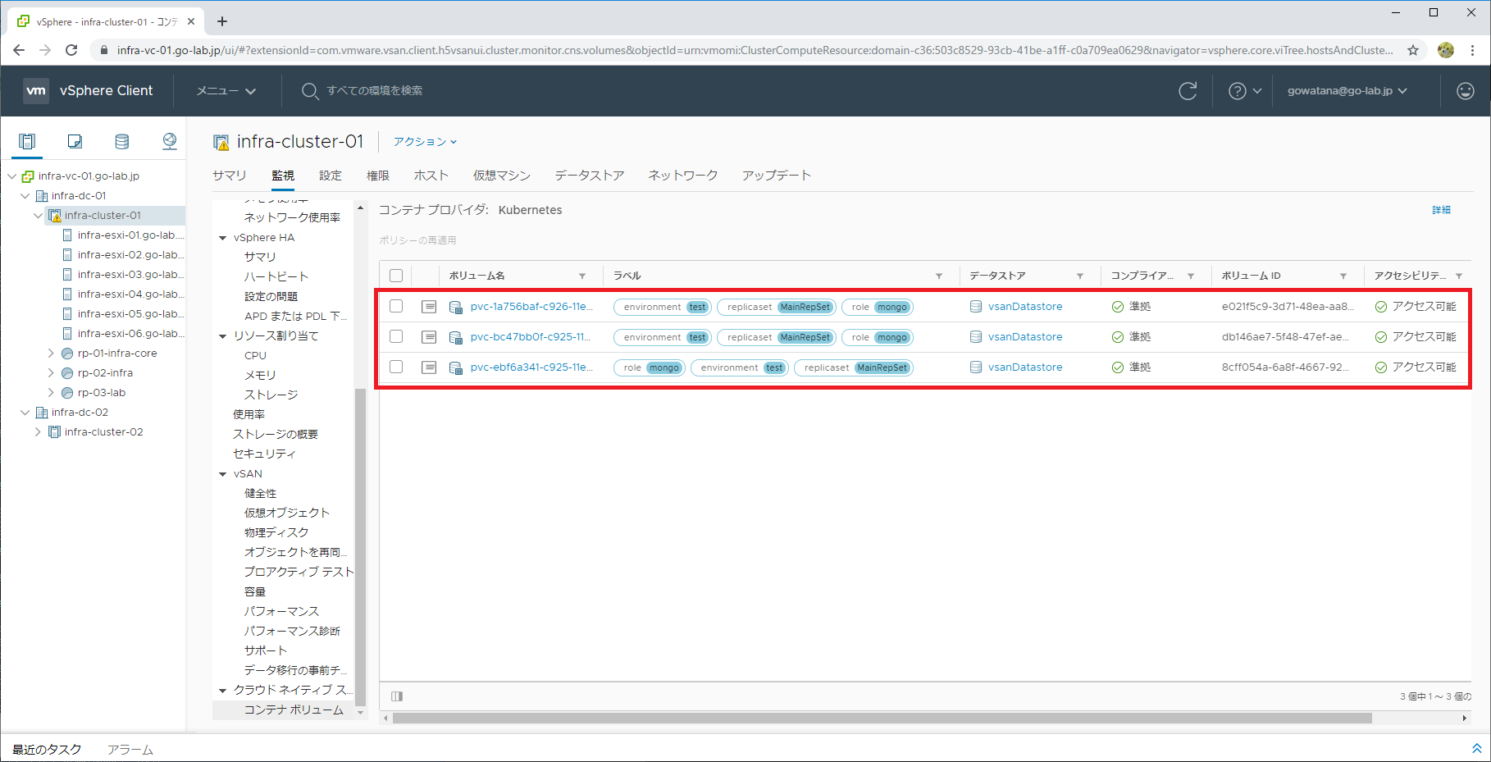This screenshot has width=1491, height=762.
Task: Filter the ラベル column
Action: (939, 276)
